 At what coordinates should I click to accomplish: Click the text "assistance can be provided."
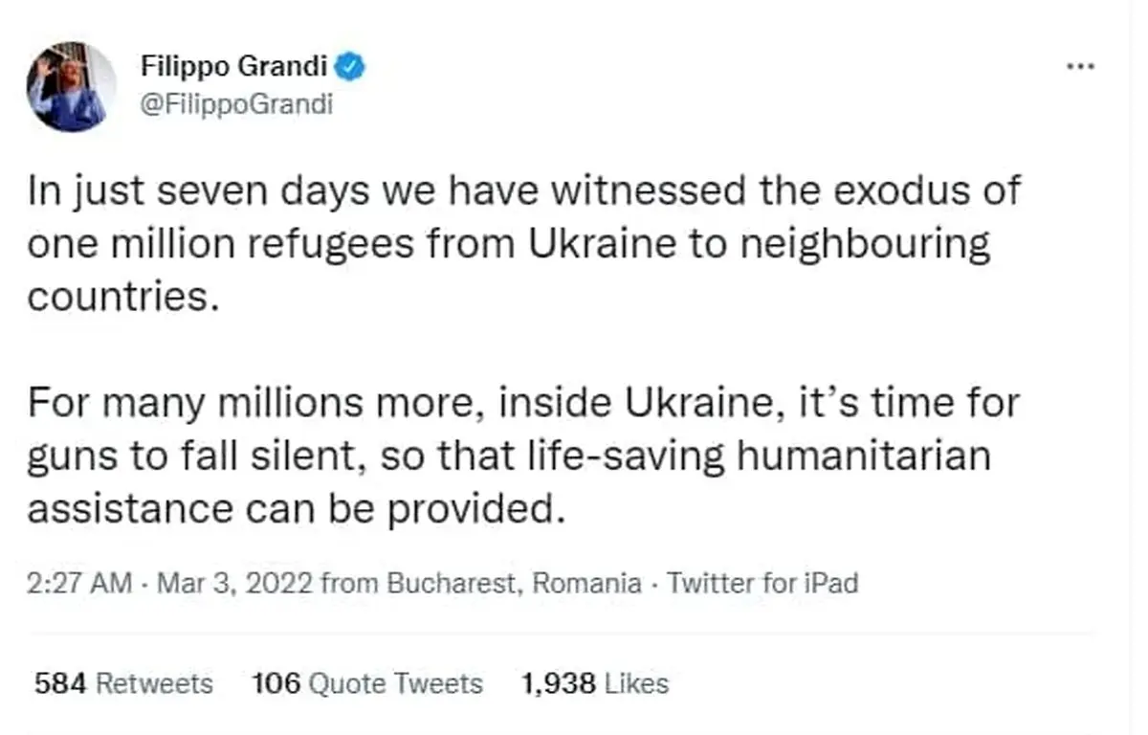(291, 508)
